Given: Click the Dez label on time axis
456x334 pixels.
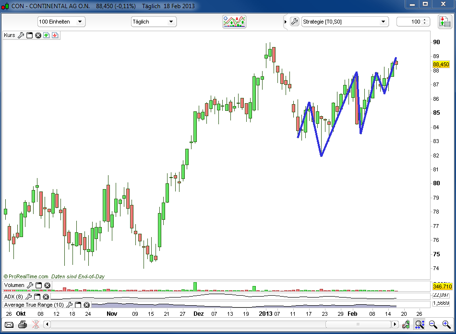Looking at the screenshot, I should (x=199, y=314).
